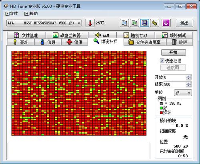200x164 pixels.
Task: Click the thermometer temperature icon
Action: coord(90,23)
